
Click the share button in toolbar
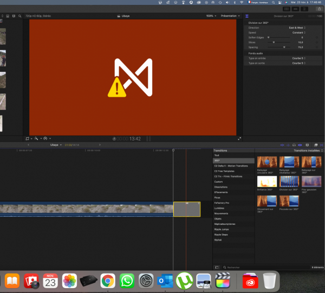point(318,9)
